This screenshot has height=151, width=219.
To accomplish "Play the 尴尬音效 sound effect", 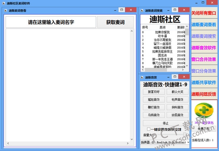I will tap(154, 100).
